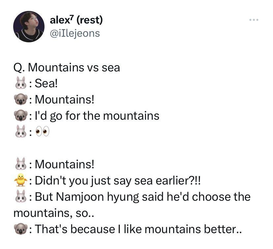Image resolution: width=273 pixels, height=249 pixels.
Task: Click rabbit emoji before "But Namjoon hyung"
Action: tap(21, 196)
